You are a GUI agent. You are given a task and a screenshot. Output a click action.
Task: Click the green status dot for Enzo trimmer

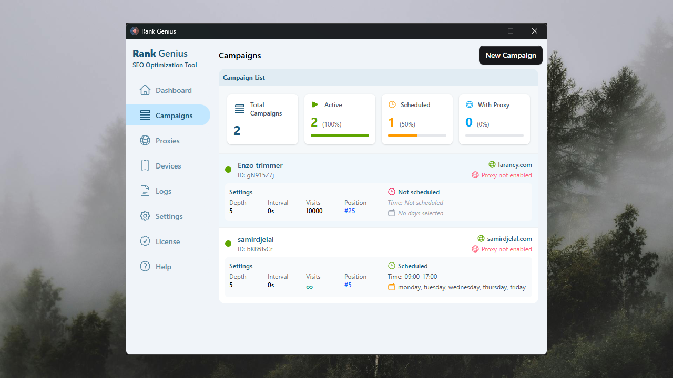228,170
